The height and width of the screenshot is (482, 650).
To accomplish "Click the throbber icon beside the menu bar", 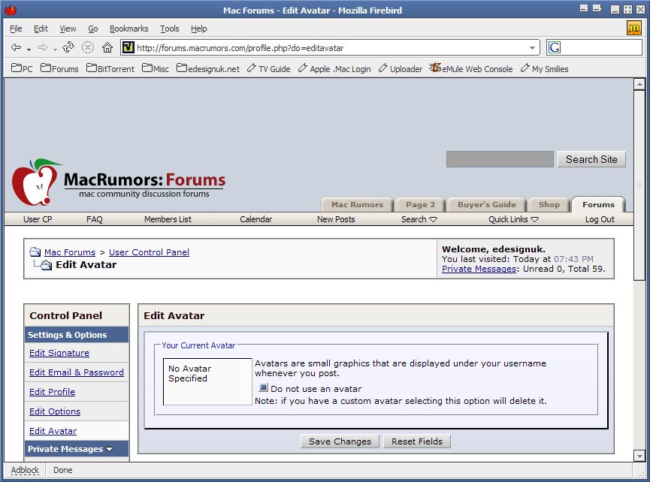I will point(633,29).
